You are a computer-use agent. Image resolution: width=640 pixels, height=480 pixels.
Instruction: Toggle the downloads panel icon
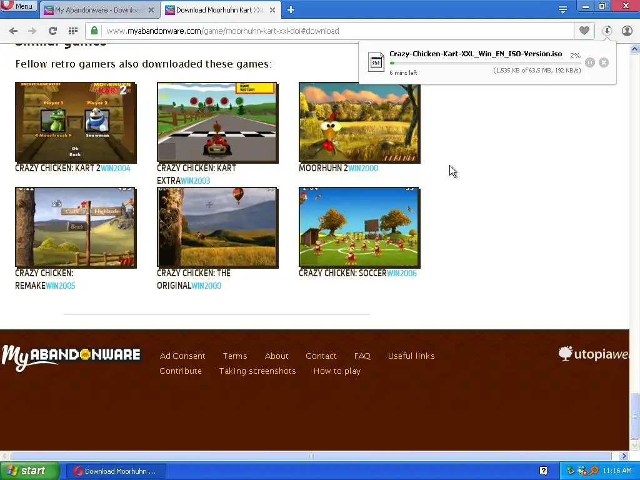(x=607, y=31)
